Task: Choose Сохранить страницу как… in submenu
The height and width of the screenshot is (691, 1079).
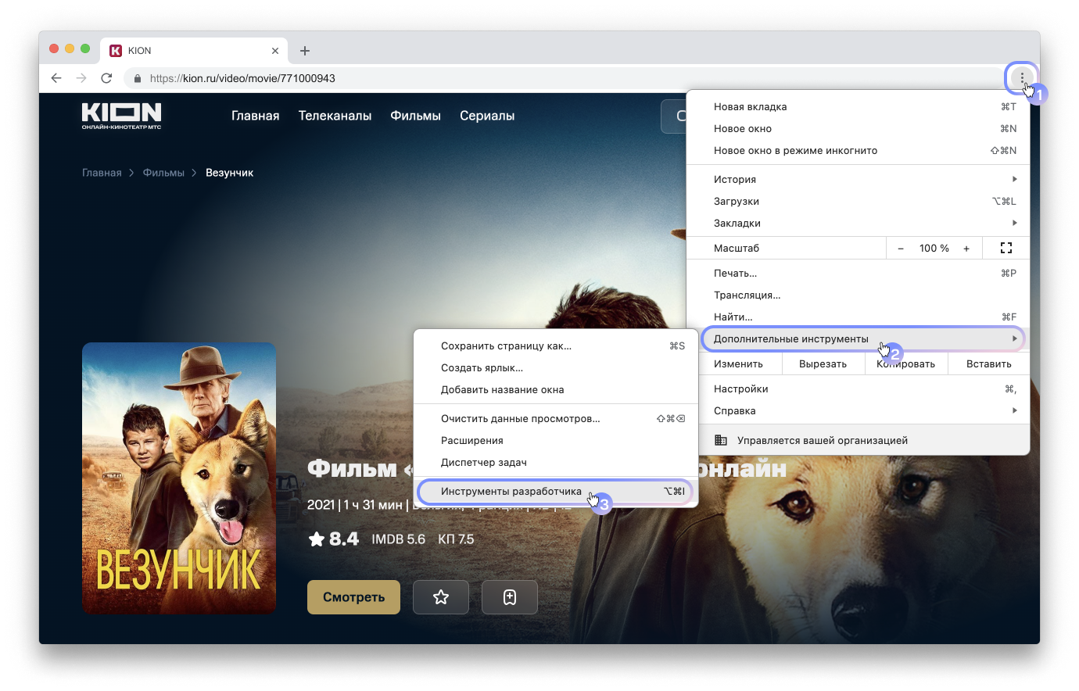Action: pos(555,345)
